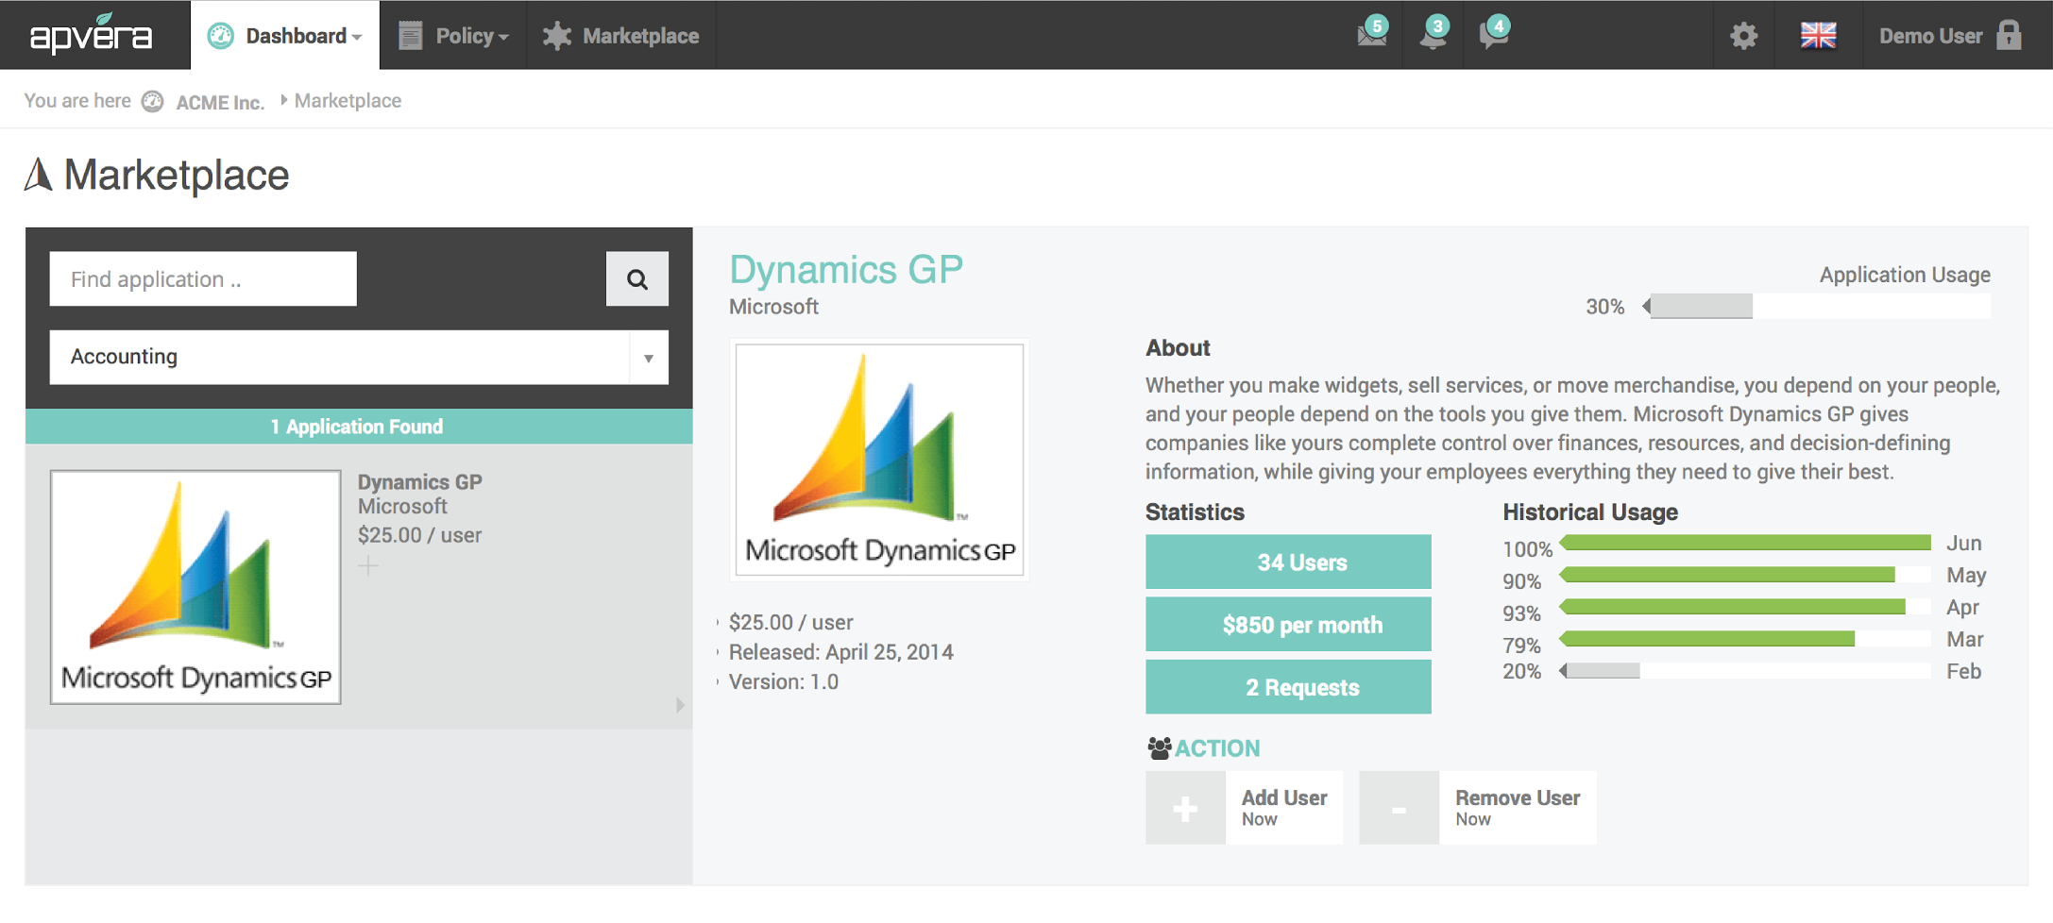Click the Remove User Now button
2053x923 pixels.
click(1478, 808)
